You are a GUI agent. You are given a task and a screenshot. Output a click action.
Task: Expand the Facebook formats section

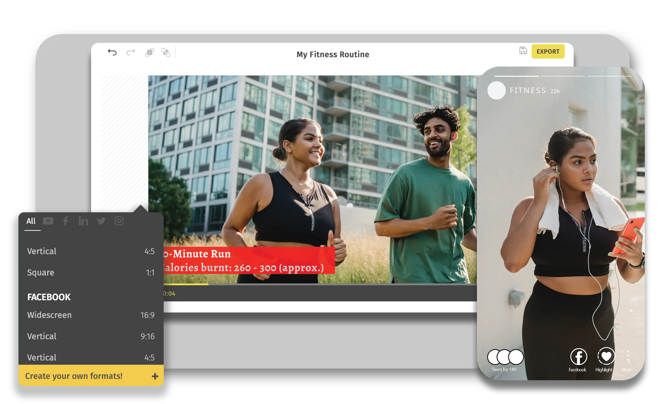[48, 297]
